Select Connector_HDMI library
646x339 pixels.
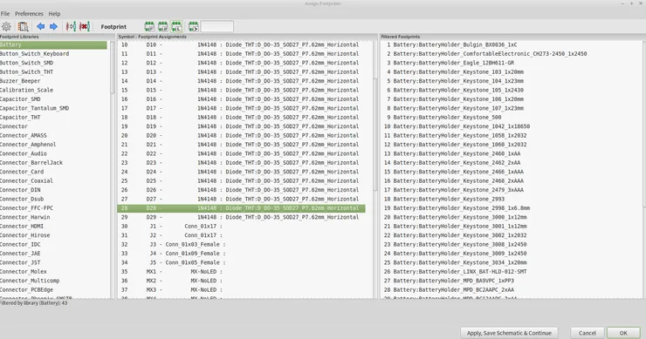click(53, 227)
